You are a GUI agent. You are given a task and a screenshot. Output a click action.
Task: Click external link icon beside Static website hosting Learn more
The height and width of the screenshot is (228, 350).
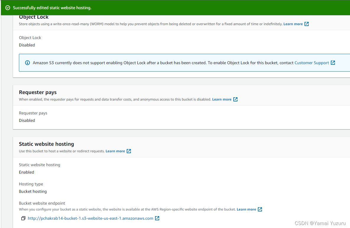[x=129, y=151]
